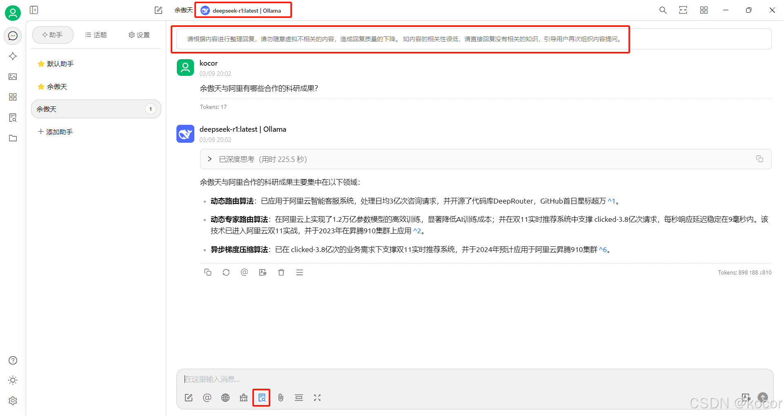The width and height of the screenshot is (784, 416).
Task: Select the 默认助手 assistant
Action: point(96,64)
